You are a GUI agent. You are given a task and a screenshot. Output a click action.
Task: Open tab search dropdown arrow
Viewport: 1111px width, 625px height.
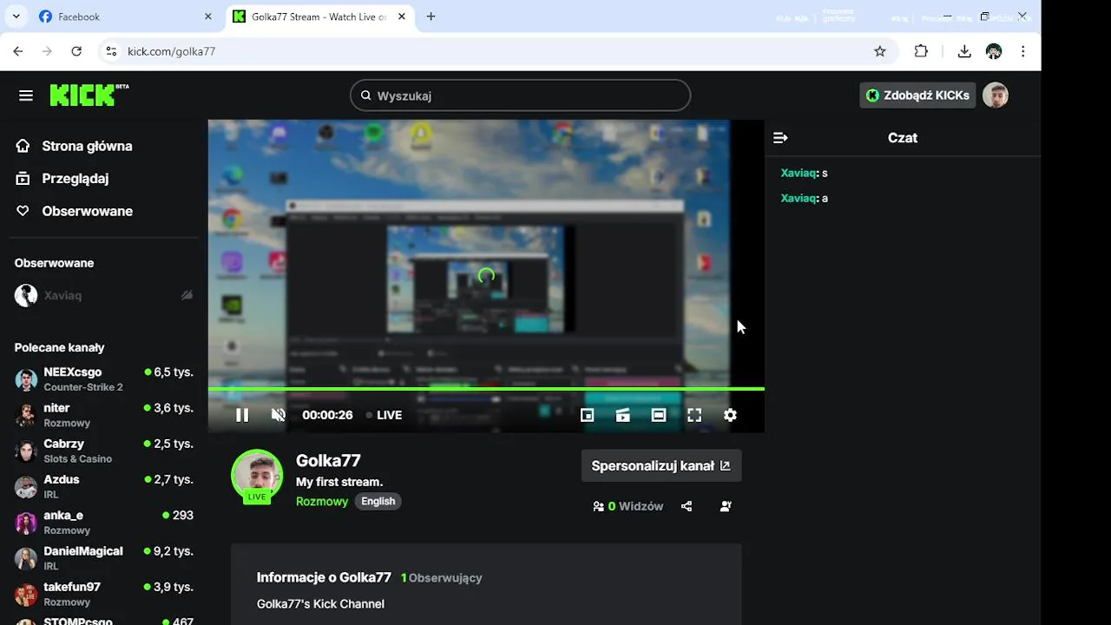click(x=16, y=16)
